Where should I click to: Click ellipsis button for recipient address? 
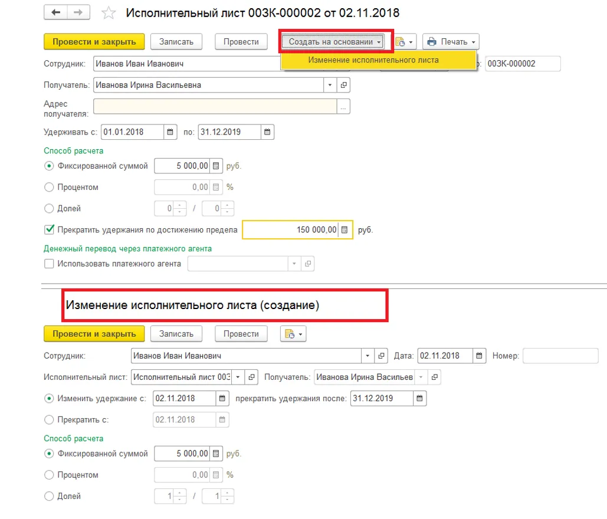[x=343, y=106]
